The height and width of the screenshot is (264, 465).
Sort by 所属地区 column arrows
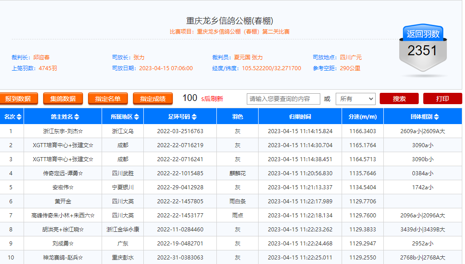pos(136,117)
